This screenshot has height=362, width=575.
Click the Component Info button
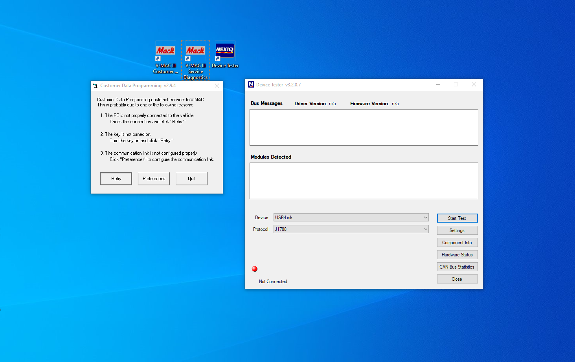pyautogui.click(x=457, y=243)
